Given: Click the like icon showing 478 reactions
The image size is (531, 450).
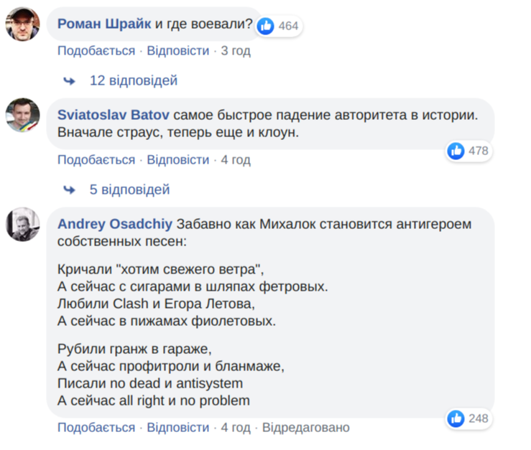Looking at the screenshot, I should 456,151.
